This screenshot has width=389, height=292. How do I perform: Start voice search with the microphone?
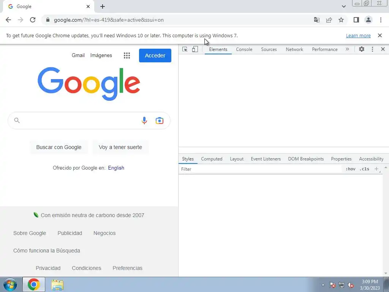click(144, 121)
